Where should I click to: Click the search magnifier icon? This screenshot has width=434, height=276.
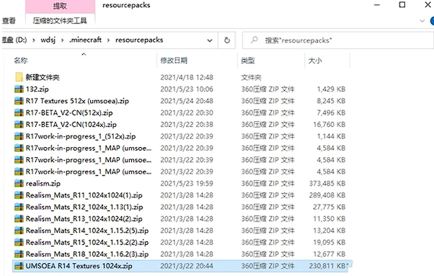pos(254,40)
